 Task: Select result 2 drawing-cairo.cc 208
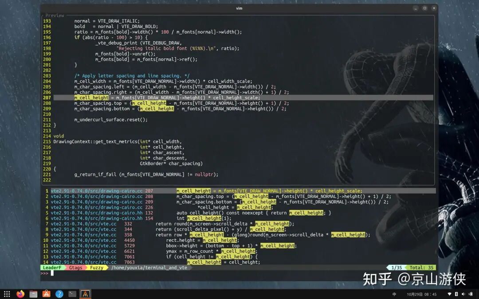[x=238, y=197]
